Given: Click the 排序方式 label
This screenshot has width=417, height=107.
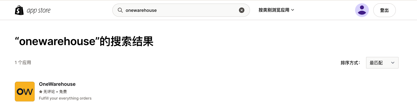Looking at the screenshot, I should [350, 63].
